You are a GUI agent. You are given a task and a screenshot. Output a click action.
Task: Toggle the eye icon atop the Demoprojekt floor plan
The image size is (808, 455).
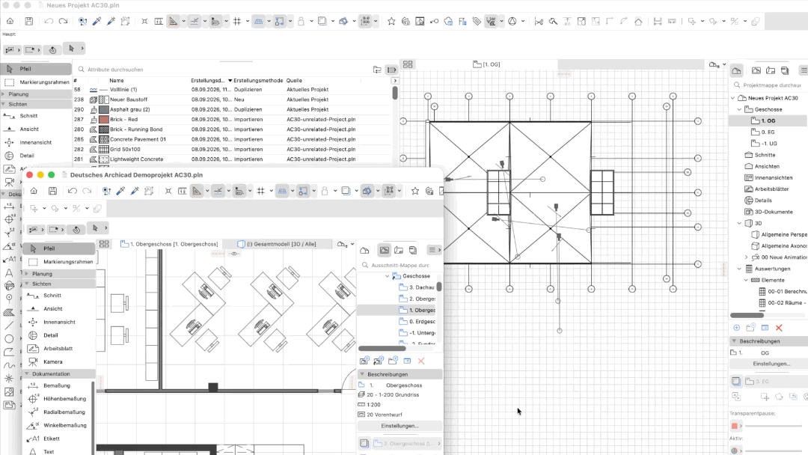234,254
